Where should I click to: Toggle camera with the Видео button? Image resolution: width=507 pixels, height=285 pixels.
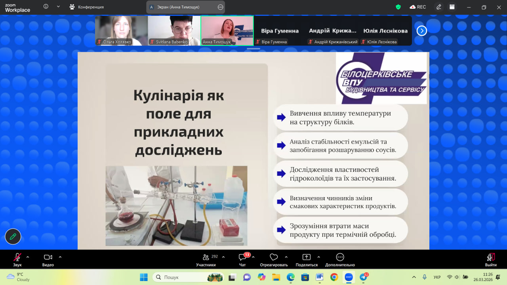pos(48,258)
